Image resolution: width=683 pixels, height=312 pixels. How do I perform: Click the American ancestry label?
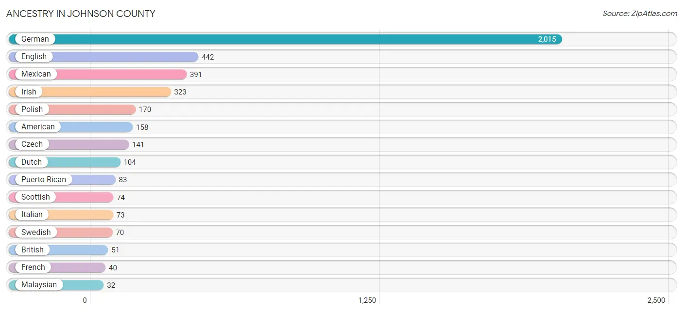click(x=38, y=127)
